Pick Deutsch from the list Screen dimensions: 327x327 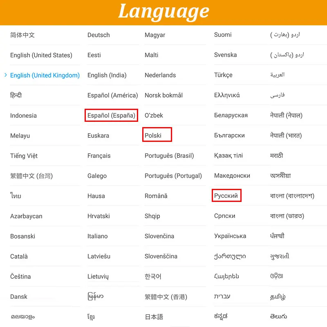point(98,35)
